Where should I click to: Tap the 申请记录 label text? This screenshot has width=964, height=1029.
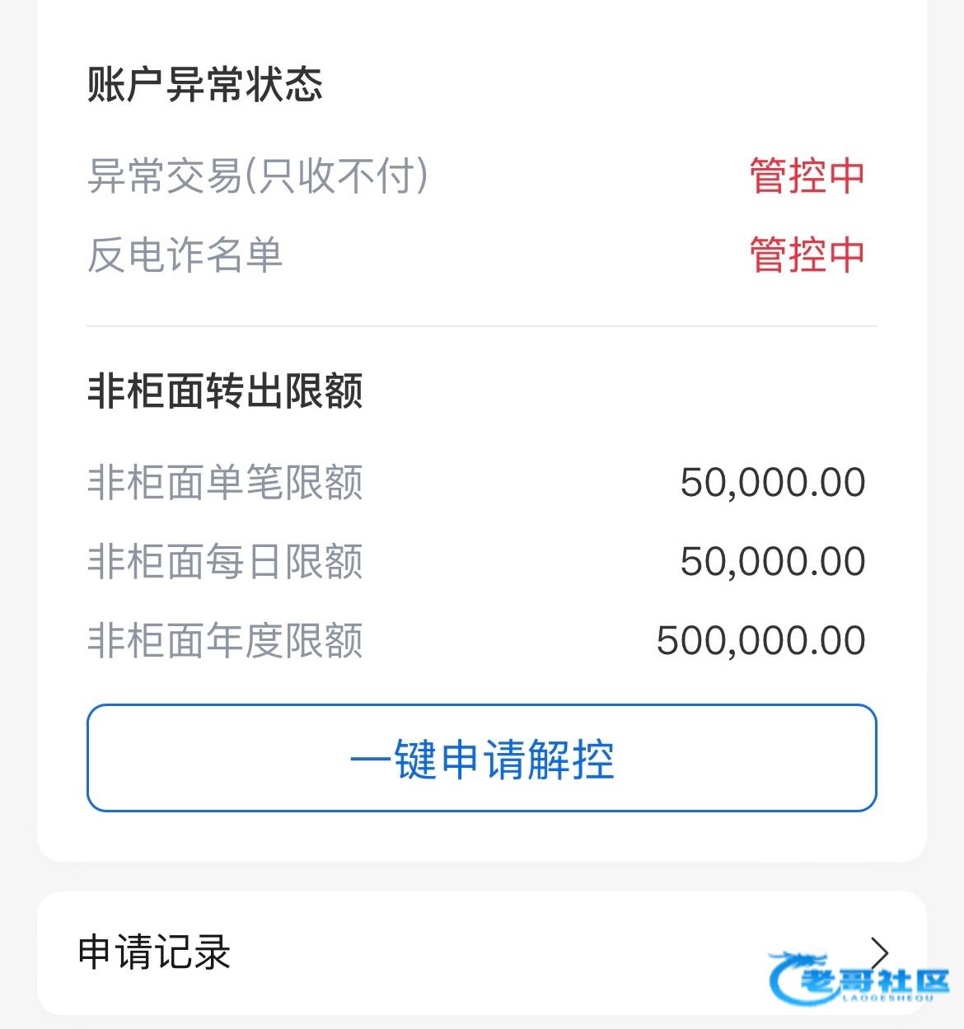point(154,952)
